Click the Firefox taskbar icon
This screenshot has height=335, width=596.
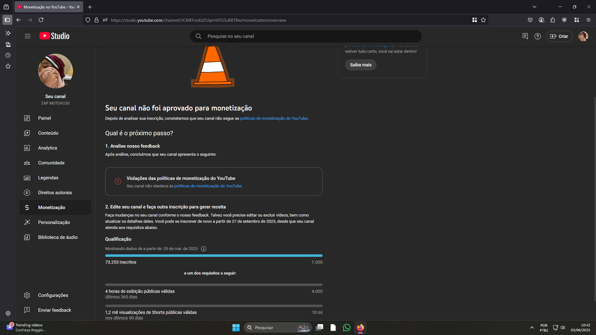(x=360, y=328)
